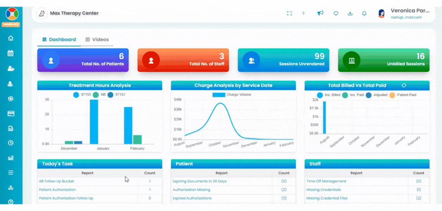Click the rashi@_mail.com email text

[406, 17]
